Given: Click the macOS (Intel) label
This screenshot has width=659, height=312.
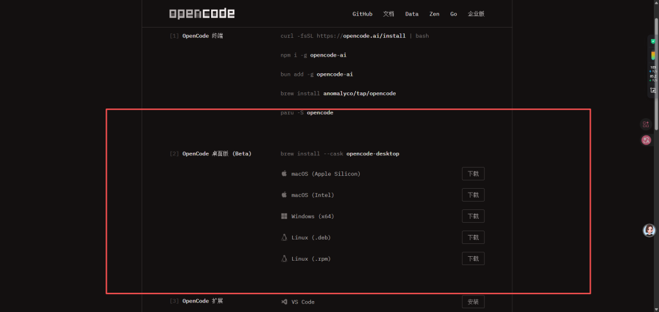Looking at the screenshot, I should [x=313, y=195].
